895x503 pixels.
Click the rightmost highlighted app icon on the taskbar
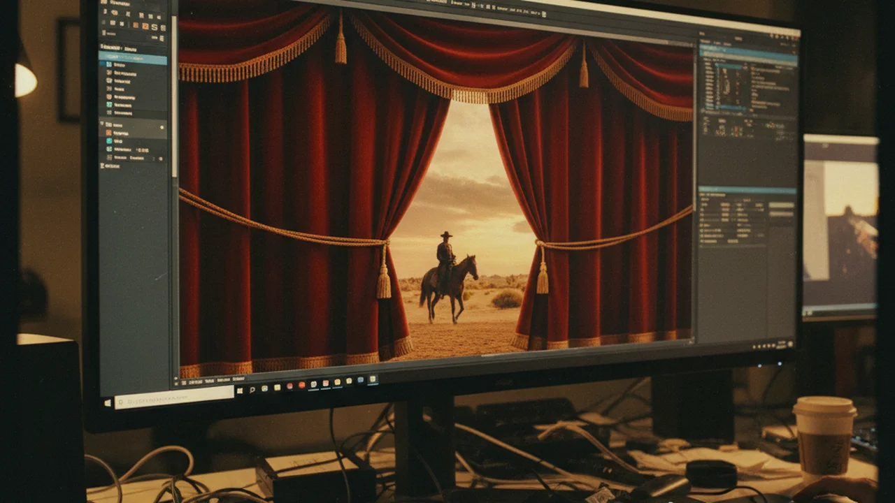tap(373, 379)
